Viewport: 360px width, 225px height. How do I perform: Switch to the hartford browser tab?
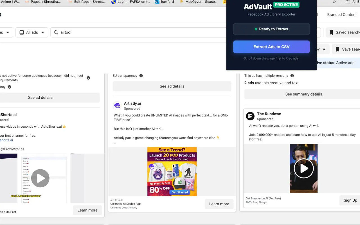[x=164, y=2]
